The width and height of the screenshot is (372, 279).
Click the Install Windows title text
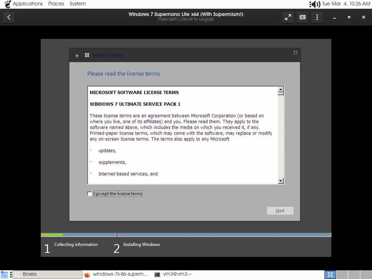108,55
